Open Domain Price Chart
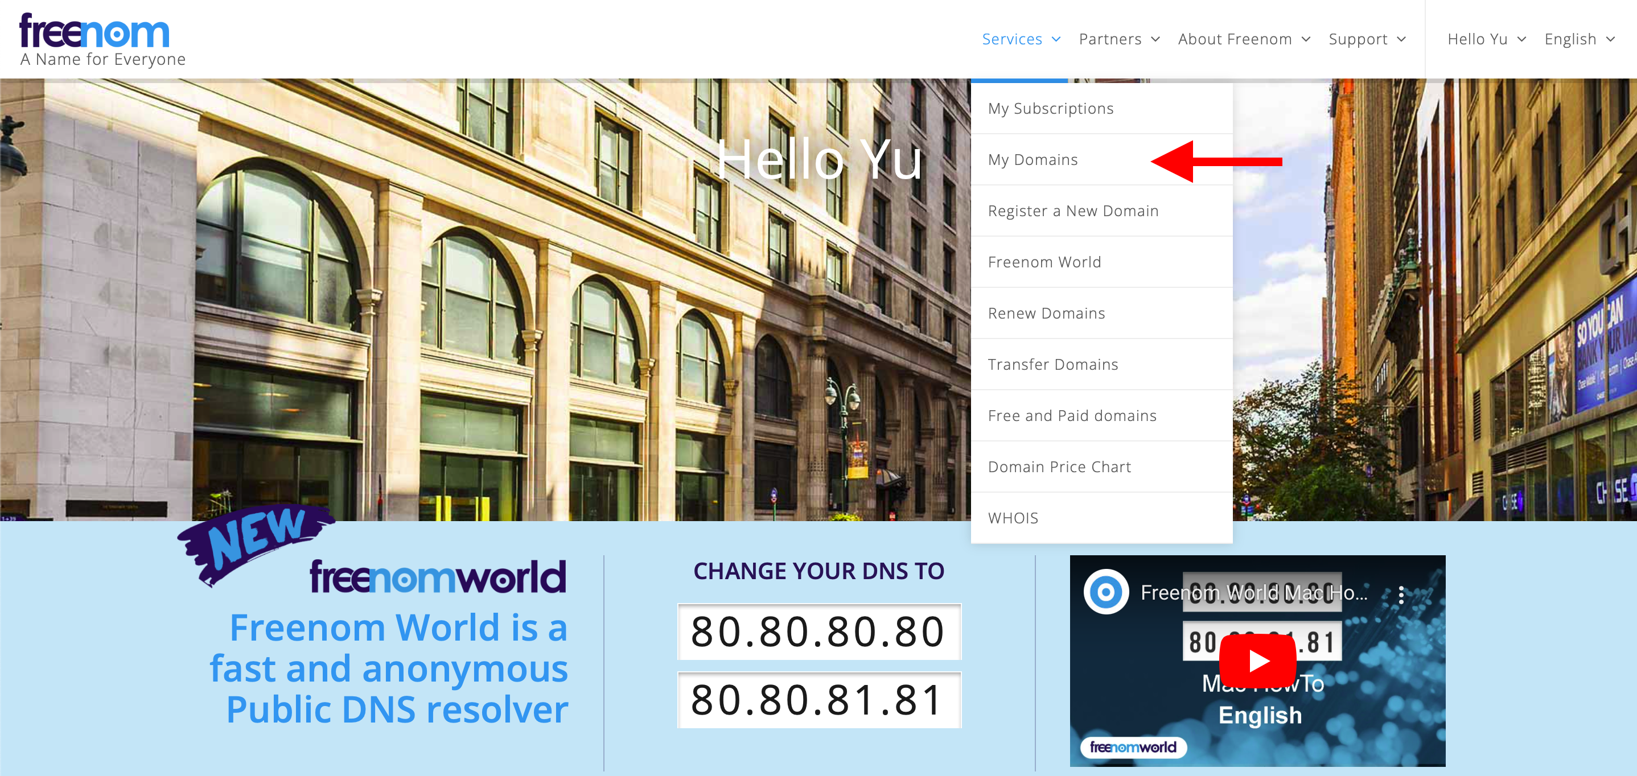The image size is (1637, 776). pyautogui.click(x=1101, y=467)
